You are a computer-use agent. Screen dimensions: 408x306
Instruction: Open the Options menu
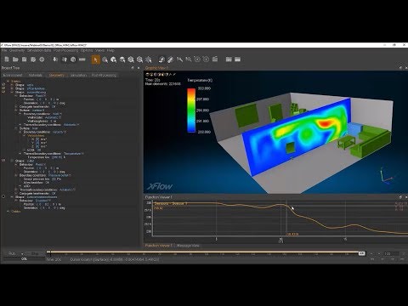87,50
